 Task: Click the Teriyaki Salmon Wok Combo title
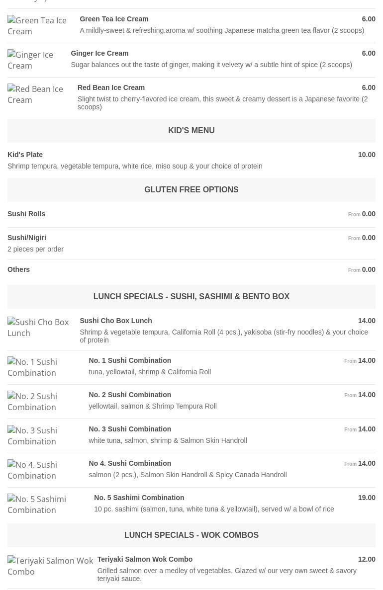(145, 559)
